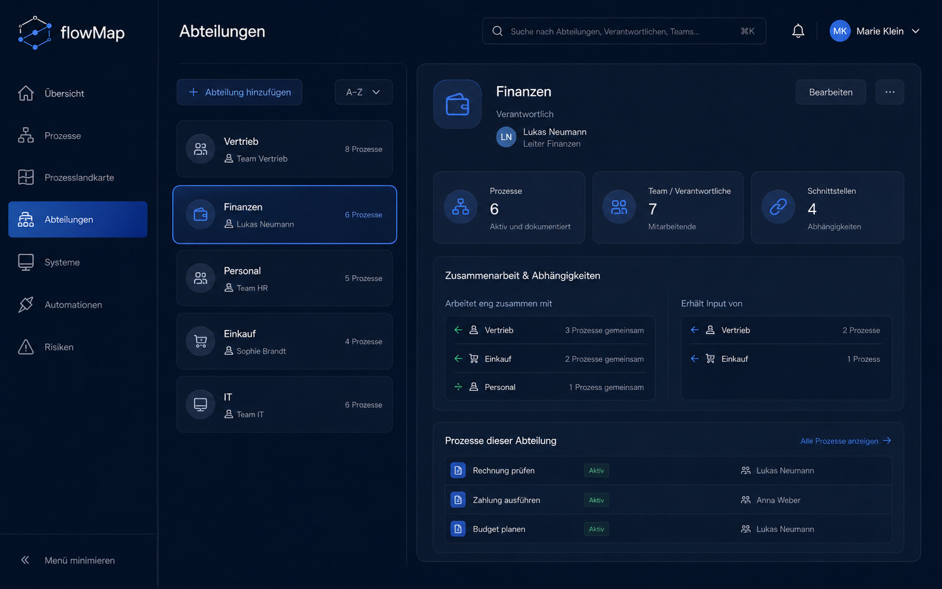Click the search magnifier icon
The image size is (942, 589).
pos(498,31)
